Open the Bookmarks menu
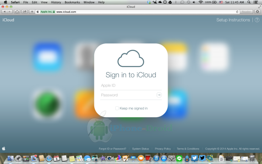Image resolution: width=262 pixels, height=164 pixels. pyautogui.click(x=72, y=2)
